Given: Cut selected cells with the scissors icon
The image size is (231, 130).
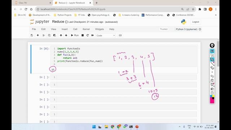Looking at the screenshot, I should click(x=44, y=35).
